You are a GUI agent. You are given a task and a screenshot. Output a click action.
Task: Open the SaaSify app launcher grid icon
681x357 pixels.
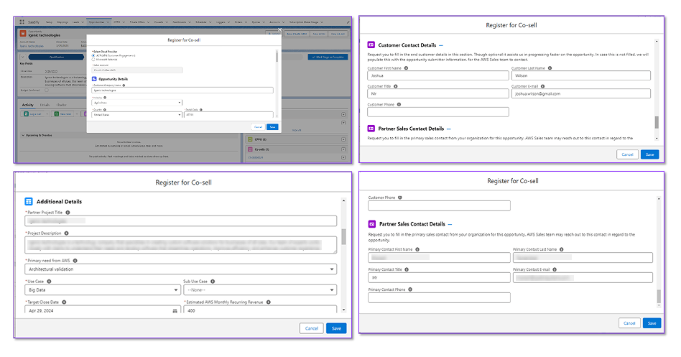[x=22, y=22]
